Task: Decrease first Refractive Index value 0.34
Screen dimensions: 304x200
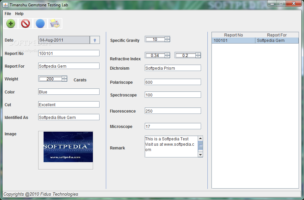Action: [x=167, y=57]
